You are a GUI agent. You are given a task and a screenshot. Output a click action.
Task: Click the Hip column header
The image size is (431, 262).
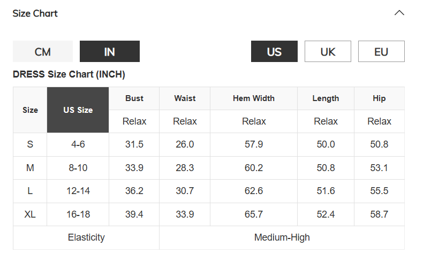tap(379, 98)
